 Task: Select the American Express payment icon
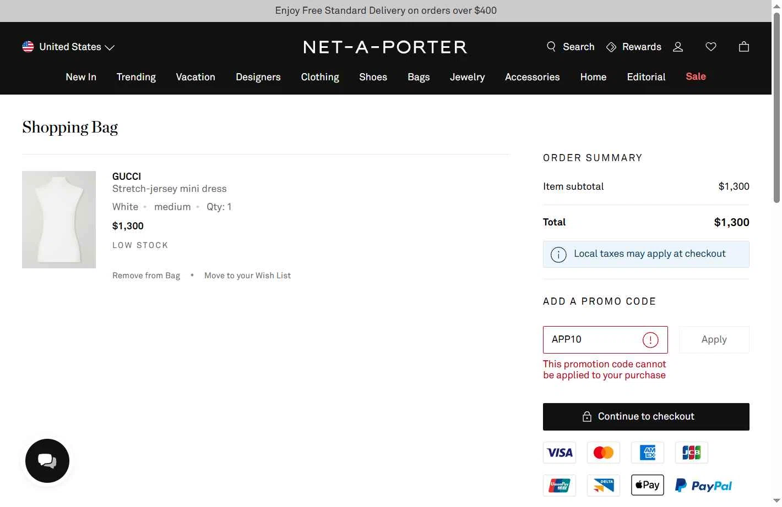pyautogui.click(x=648, y=453)
